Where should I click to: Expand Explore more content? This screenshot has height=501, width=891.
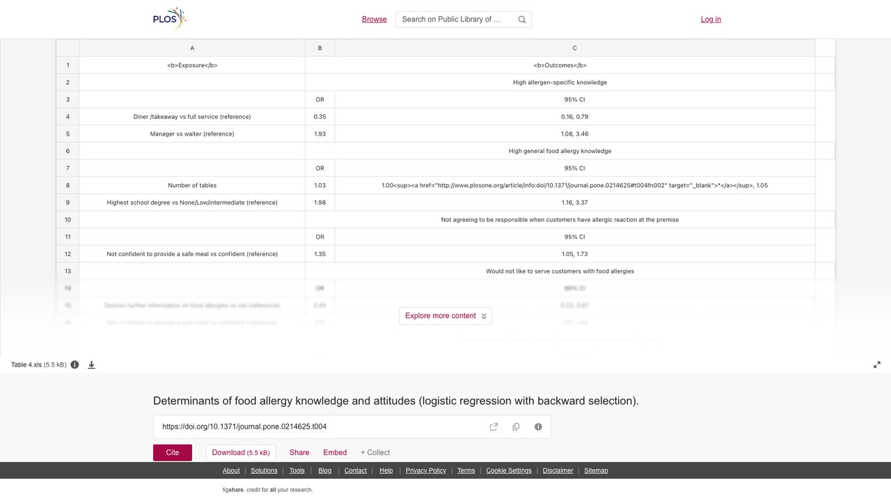445,316
